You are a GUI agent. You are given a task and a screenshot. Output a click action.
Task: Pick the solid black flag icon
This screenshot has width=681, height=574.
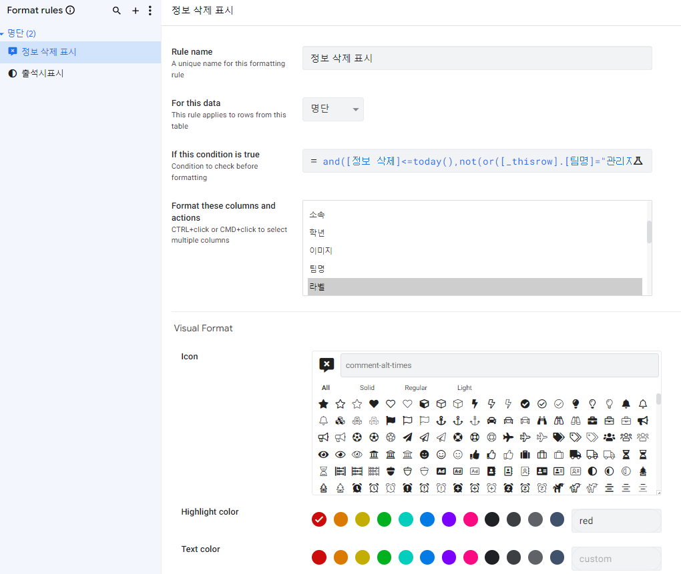391,421
